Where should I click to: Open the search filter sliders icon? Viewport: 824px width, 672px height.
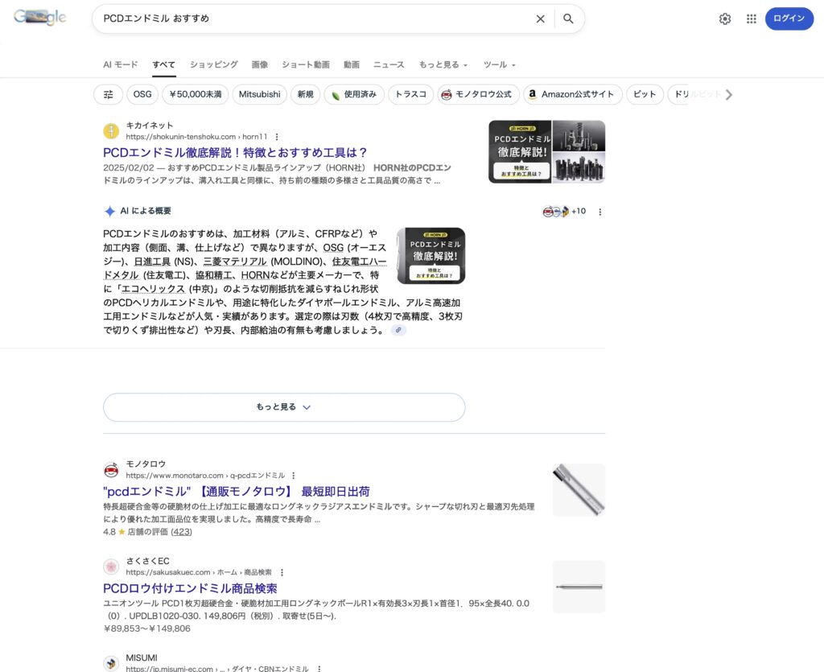coord(109,94)
